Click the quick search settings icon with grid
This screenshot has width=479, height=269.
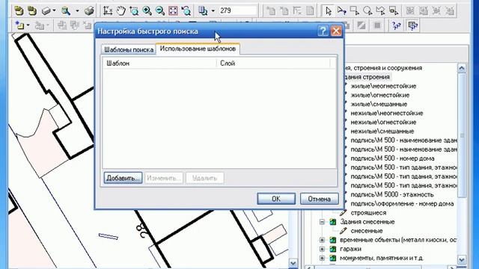[412, 25]
